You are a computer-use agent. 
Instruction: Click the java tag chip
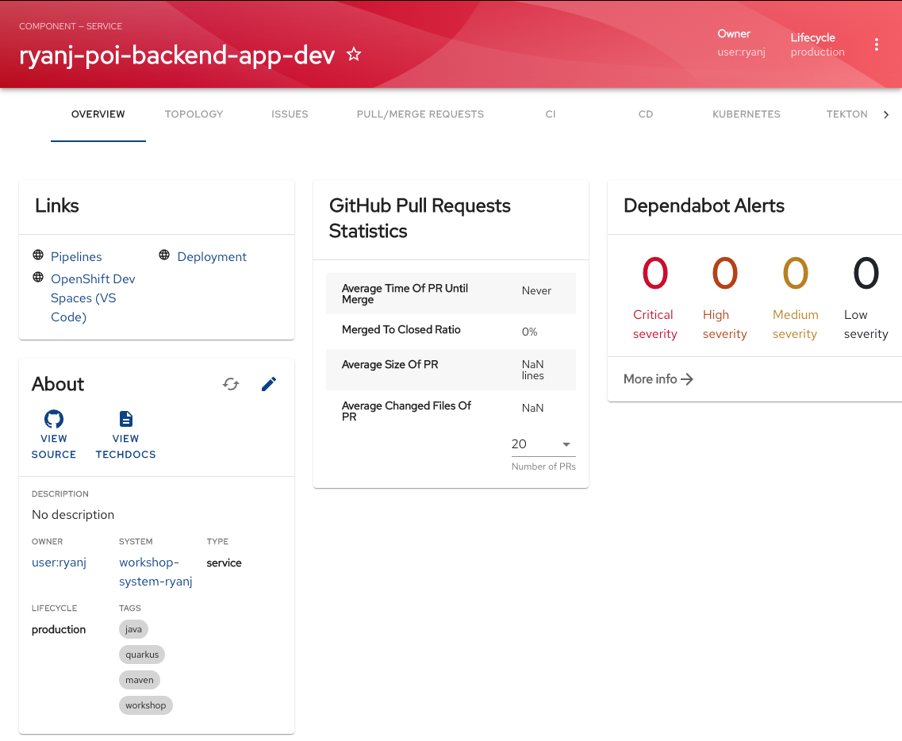(x=133, y=629)
